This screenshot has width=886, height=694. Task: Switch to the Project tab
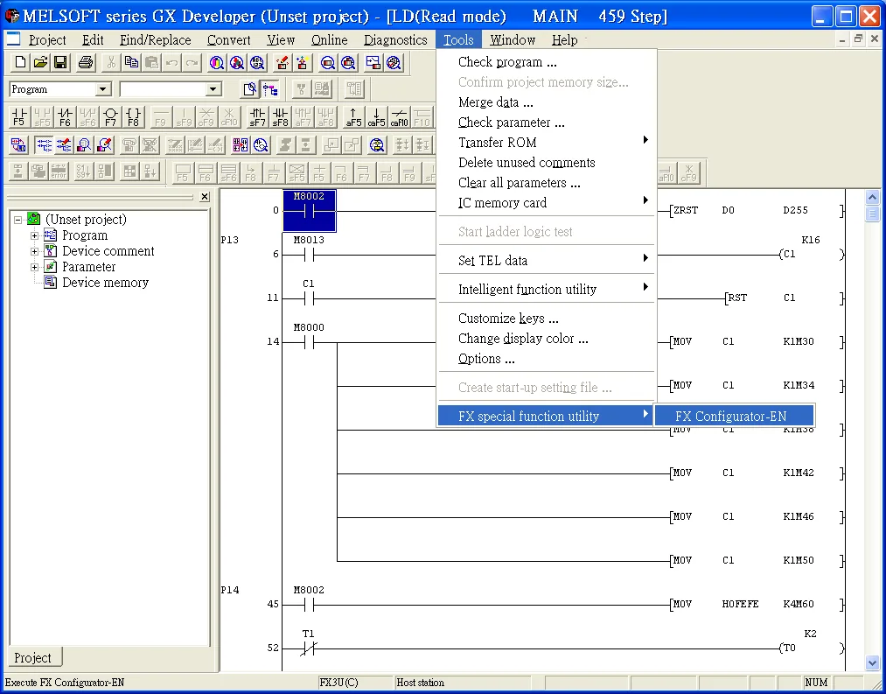pos(32,658)
